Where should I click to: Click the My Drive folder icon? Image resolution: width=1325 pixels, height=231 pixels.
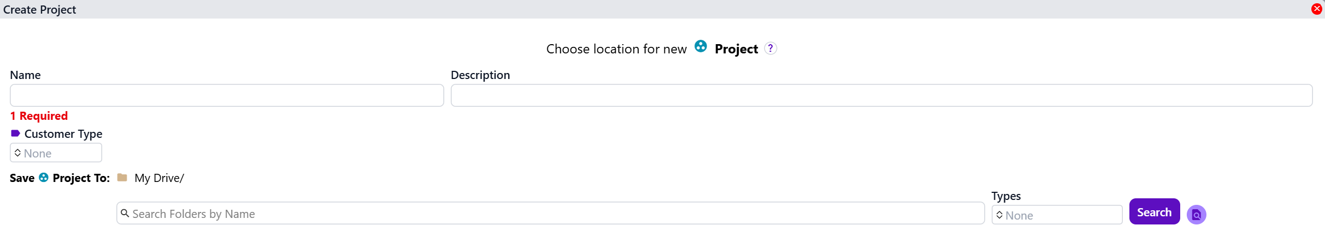point(122,178)
